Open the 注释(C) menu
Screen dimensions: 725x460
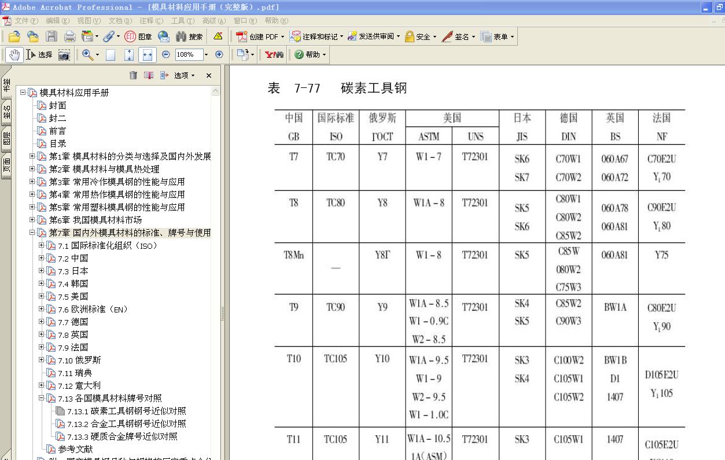coord(151,21)
